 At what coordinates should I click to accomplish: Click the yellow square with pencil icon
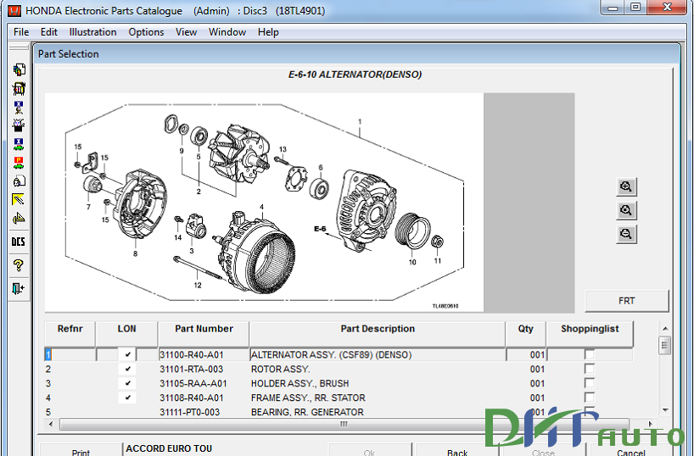[x=19, y=199]
